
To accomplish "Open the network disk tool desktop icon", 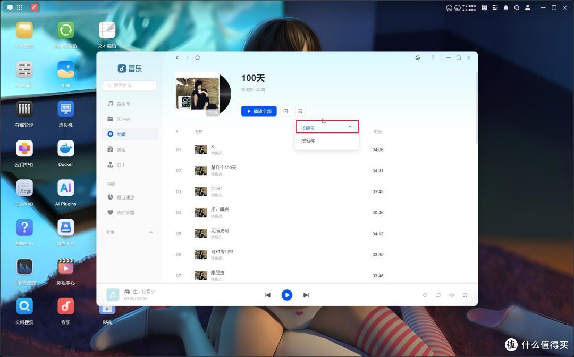I will pos(65,228).
